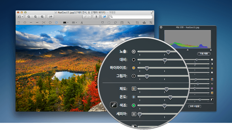Rotate the image with the rotate button

[x=96, y=17]
